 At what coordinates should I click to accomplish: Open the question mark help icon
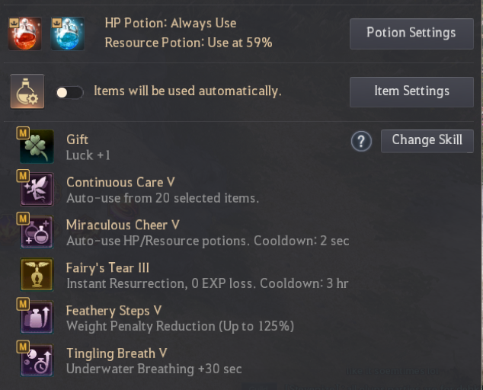pyautogui.click(x=361, y=142)
